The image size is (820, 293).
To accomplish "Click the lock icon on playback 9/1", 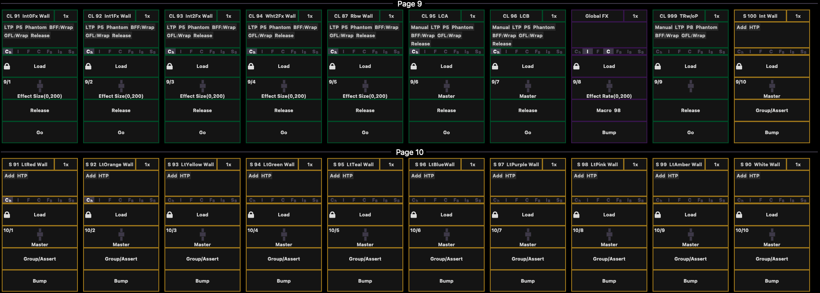I will click(x=7, y=66).
